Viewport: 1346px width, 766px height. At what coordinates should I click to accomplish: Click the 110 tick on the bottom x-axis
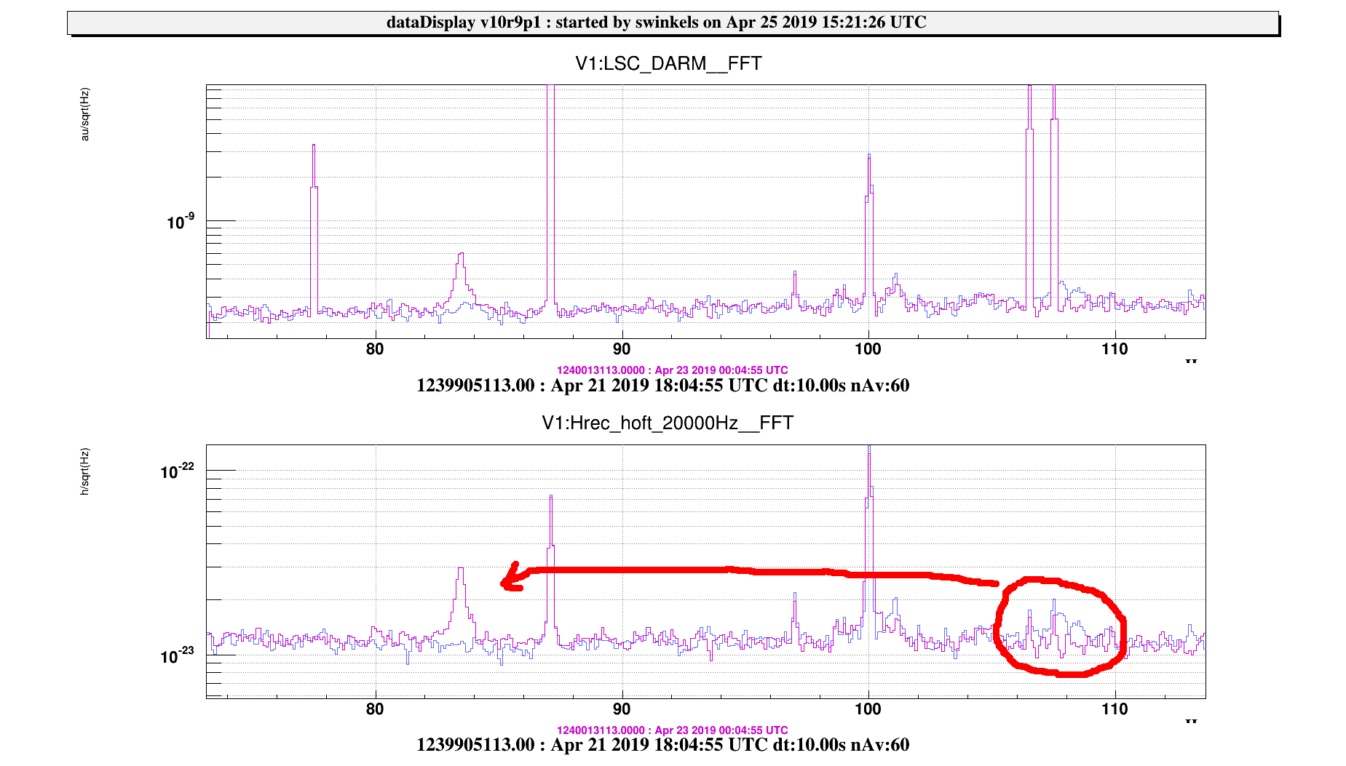click(1115, 709)
